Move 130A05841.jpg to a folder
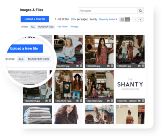This screenshot has height=137, width=162. pos(47,101)
